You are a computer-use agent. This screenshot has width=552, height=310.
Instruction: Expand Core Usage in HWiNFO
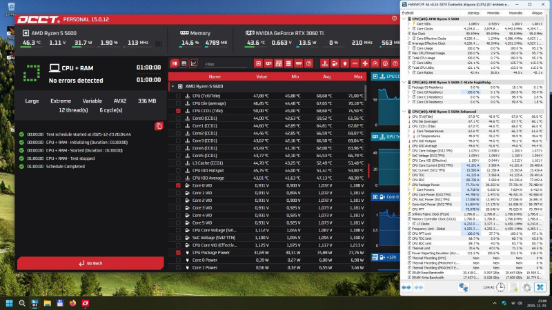coord(409,48)
